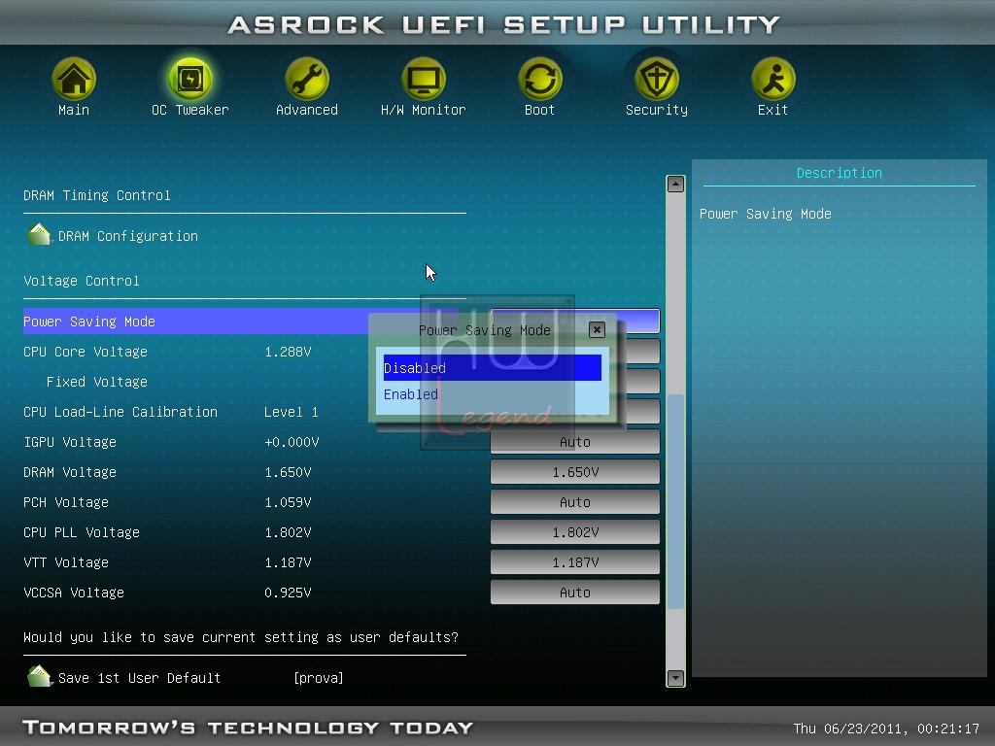The height and width of the screenshot is (746, 995).
Task: Close the Power Saving Mode popup
Action: (x=597, y=330)
